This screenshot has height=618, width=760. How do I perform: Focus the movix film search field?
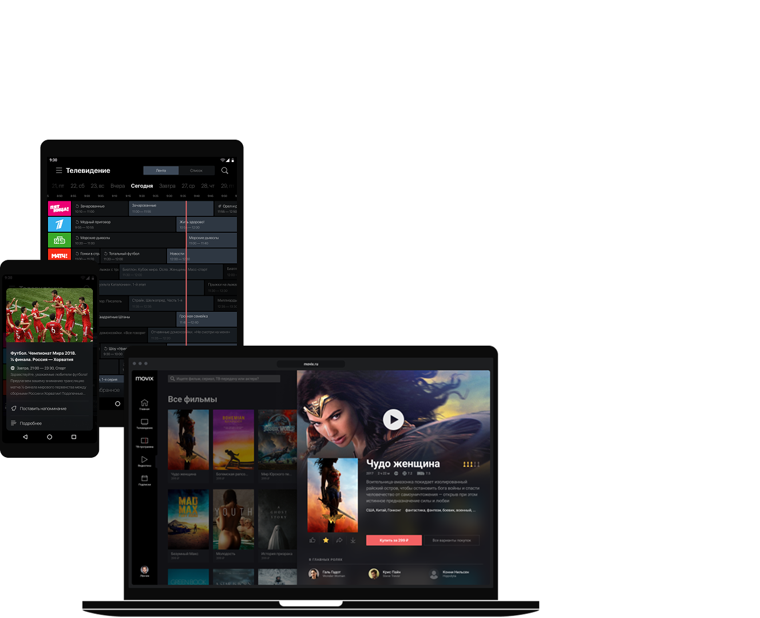(224, 379)
